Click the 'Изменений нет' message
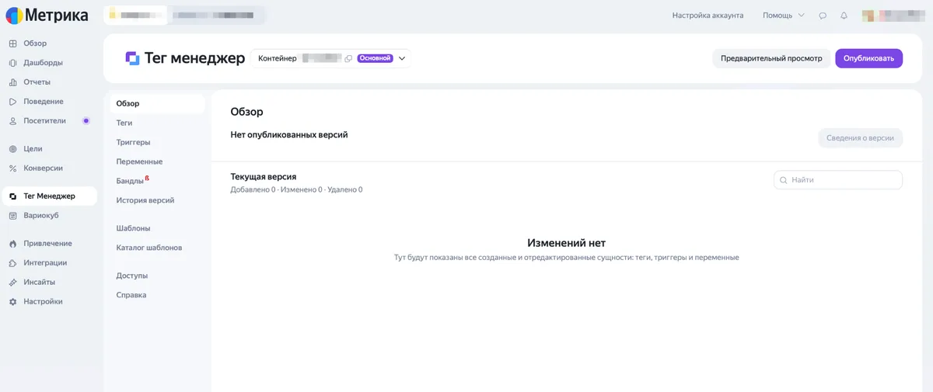933x392 pixels. tap(566, 243)
